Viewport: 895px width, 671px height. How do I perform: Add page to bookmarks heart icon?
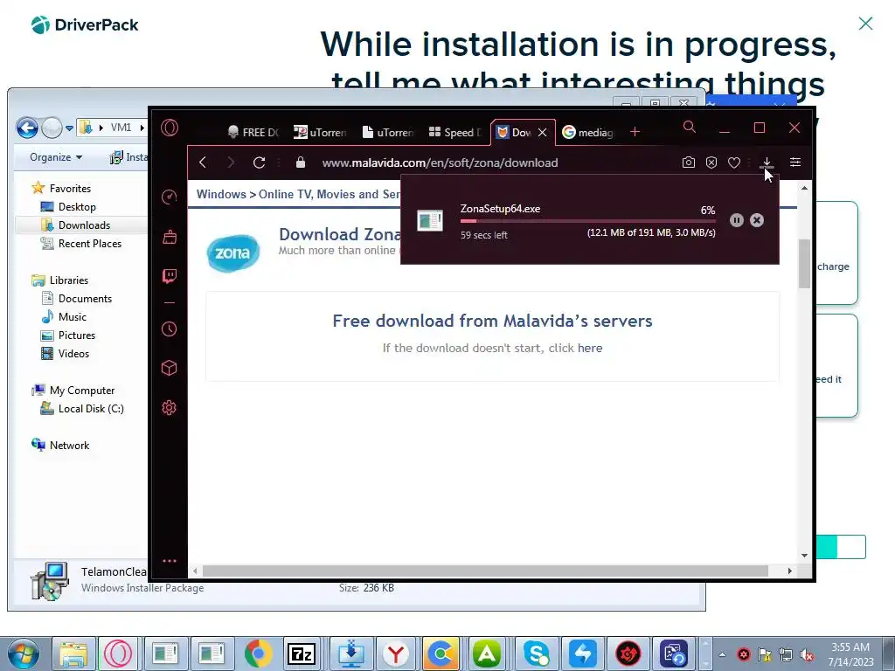tap(734, 163)
